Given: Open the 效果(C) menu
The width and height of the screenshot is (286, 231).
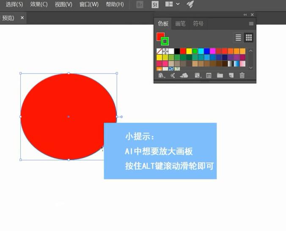Looking at the screenshot, I should [39, 4].
